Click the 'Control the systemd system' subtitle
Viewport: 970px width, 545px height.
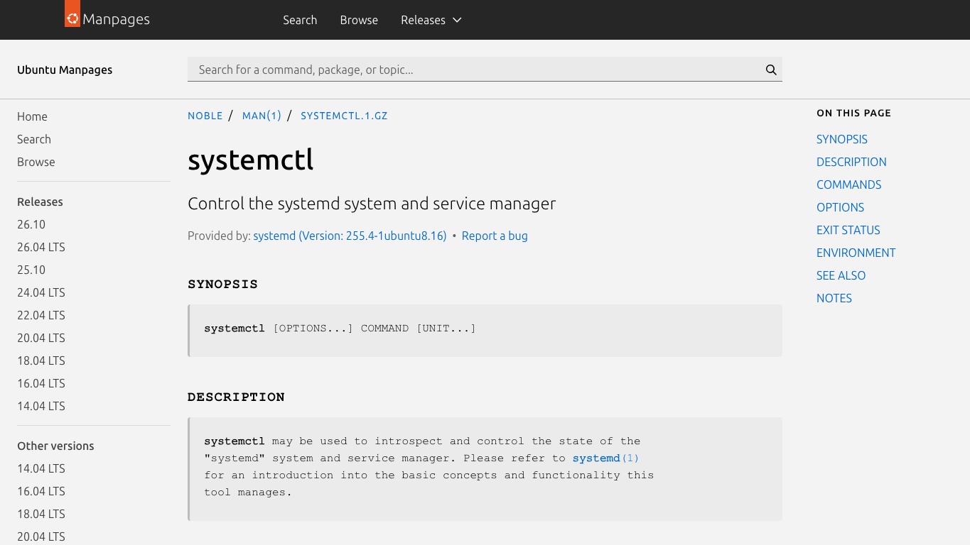[x=372, y=204]
